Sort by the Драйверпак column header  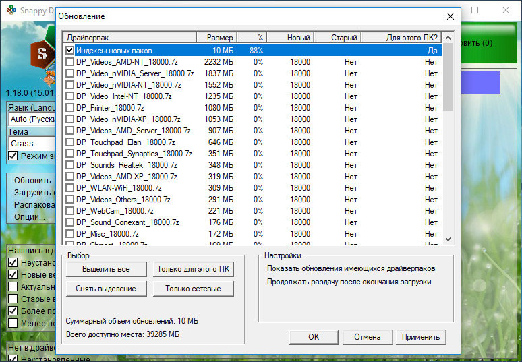pos(130,38)
